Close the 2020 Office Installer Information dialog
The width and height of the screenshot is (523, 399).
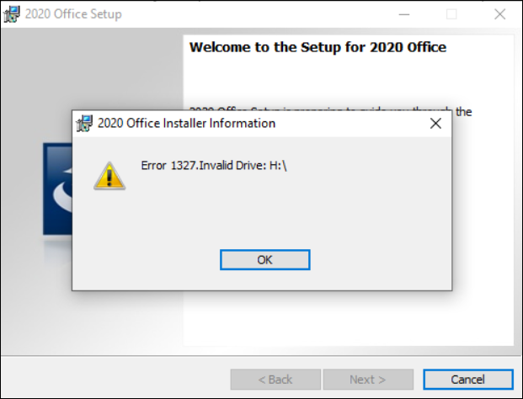(435, 124)
